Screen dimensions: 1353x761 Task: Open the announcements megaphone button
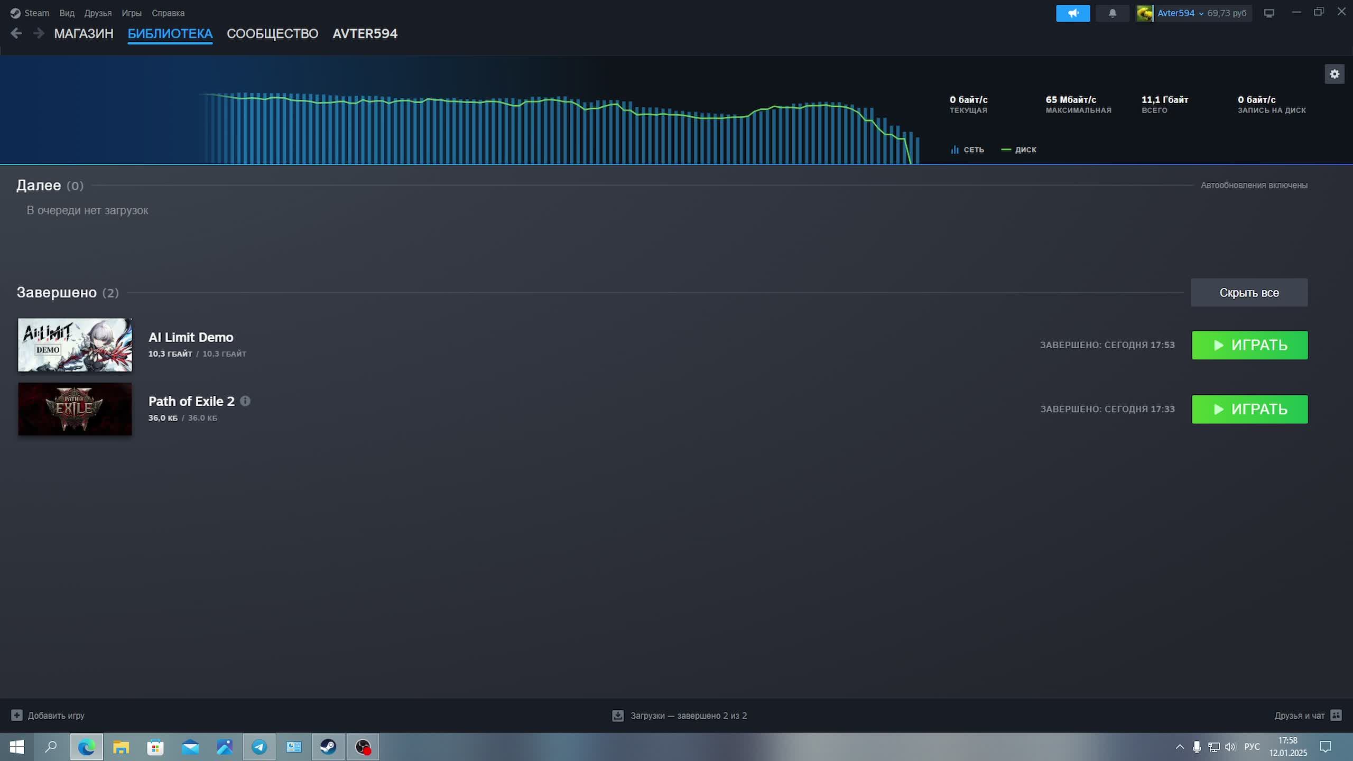[1073, 13]
